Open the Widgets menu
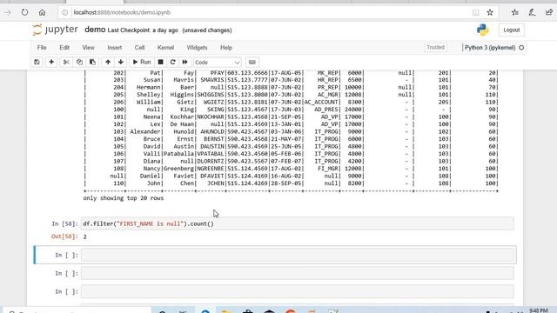This screenshot has height=313, width=557. click(x=197, y=48)
